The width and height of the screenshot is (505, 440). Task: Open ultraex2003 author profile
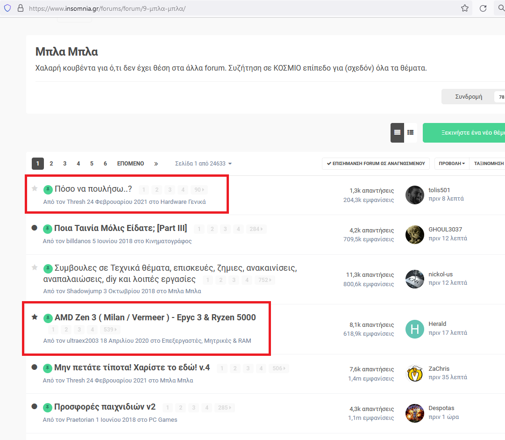(82, 341)
